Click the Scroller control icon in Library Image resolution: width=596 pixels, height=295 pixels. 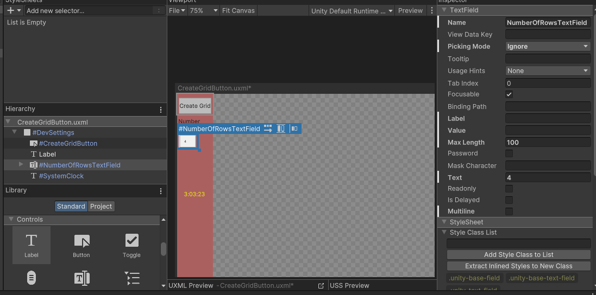(32, 278)
